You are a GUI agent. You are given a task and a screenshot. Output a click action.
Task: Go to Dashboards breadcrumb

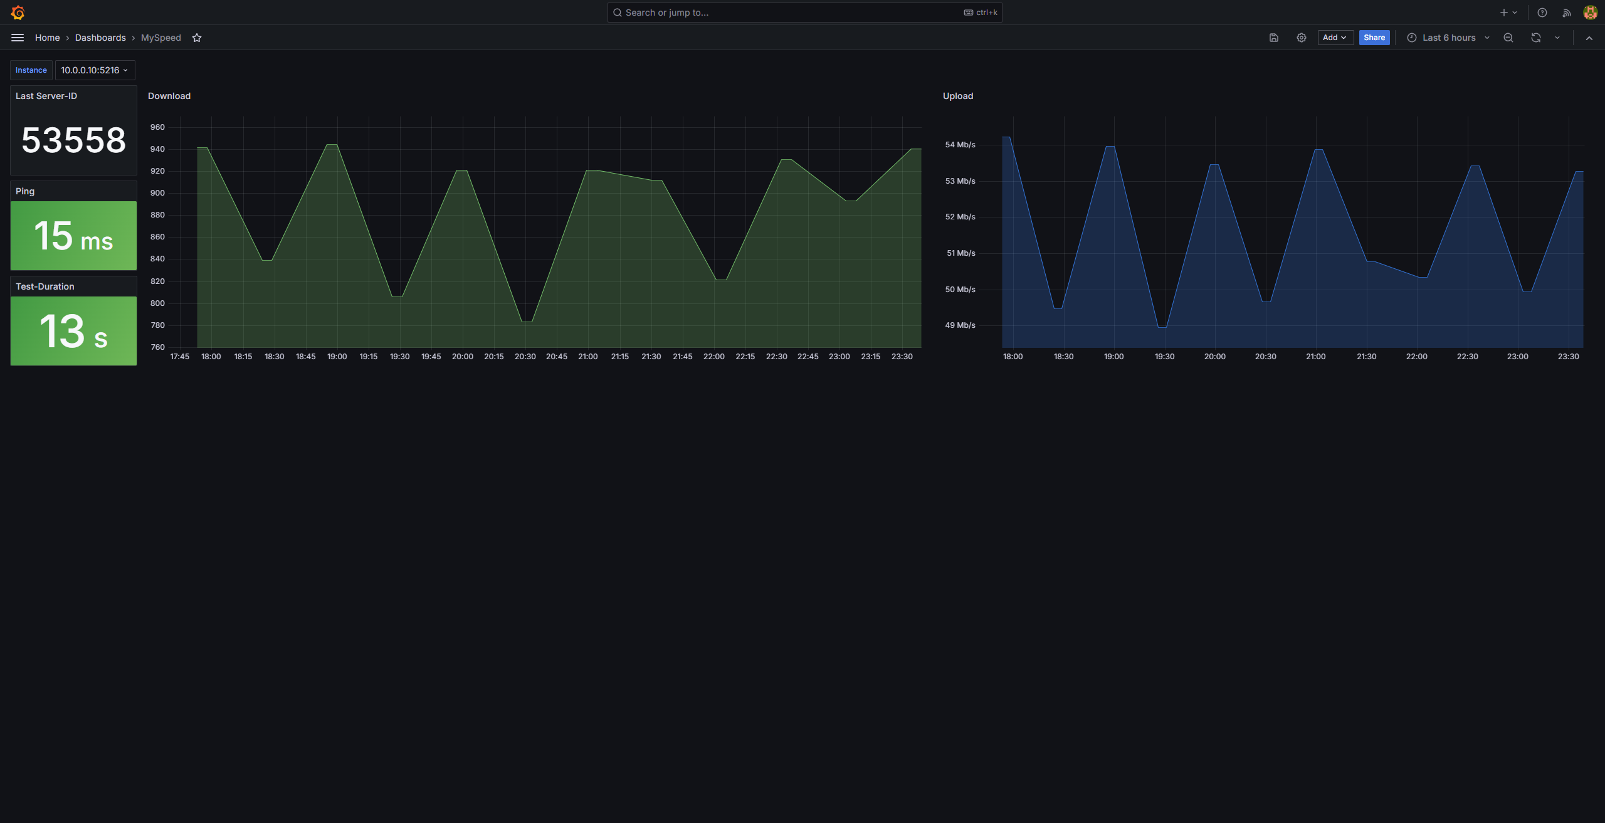[x=100, y=38]
